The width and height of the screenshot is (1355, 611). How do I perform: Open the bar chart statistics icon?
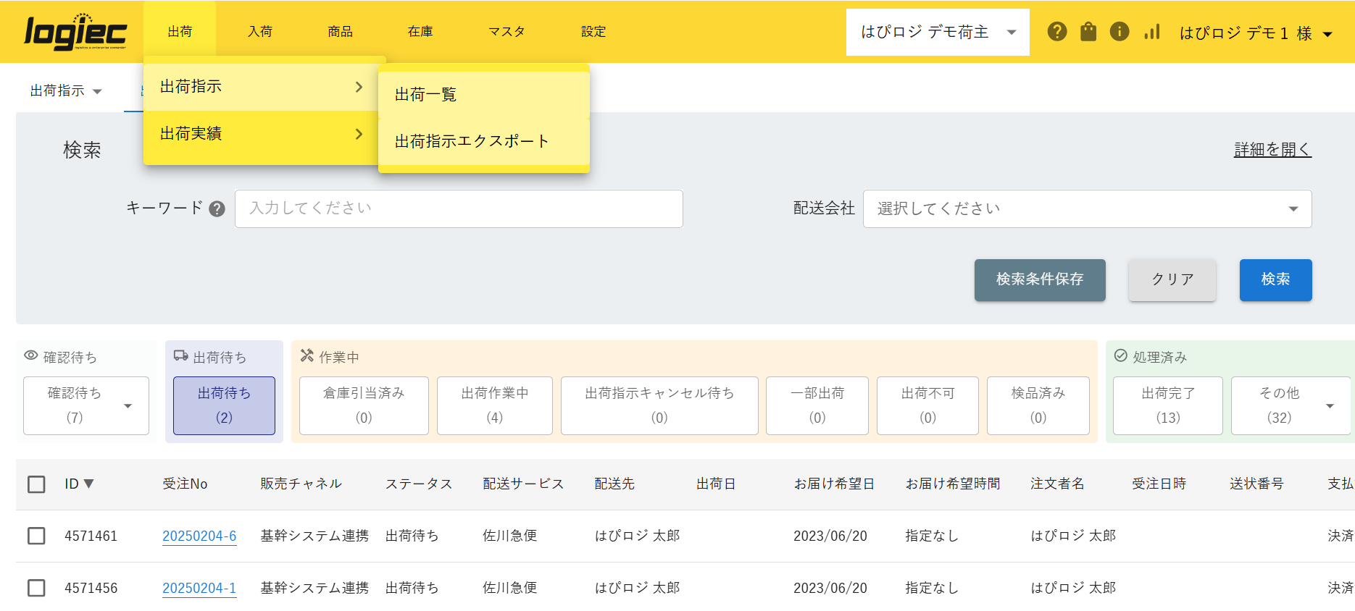(1152, 32)
